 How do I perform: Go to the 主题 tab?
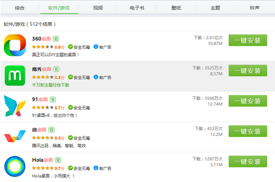point(215,8)
